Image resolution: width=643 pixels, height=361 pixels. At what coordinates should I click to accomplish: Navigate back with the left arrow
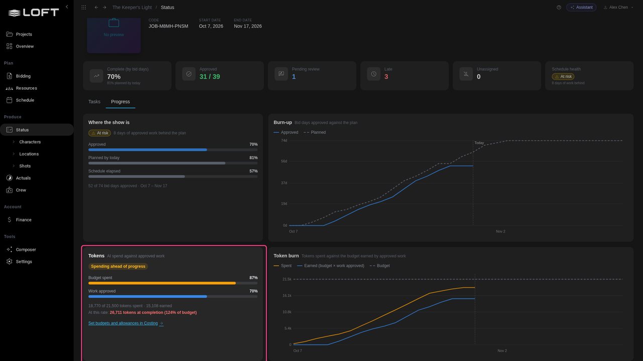pos(96,8)
